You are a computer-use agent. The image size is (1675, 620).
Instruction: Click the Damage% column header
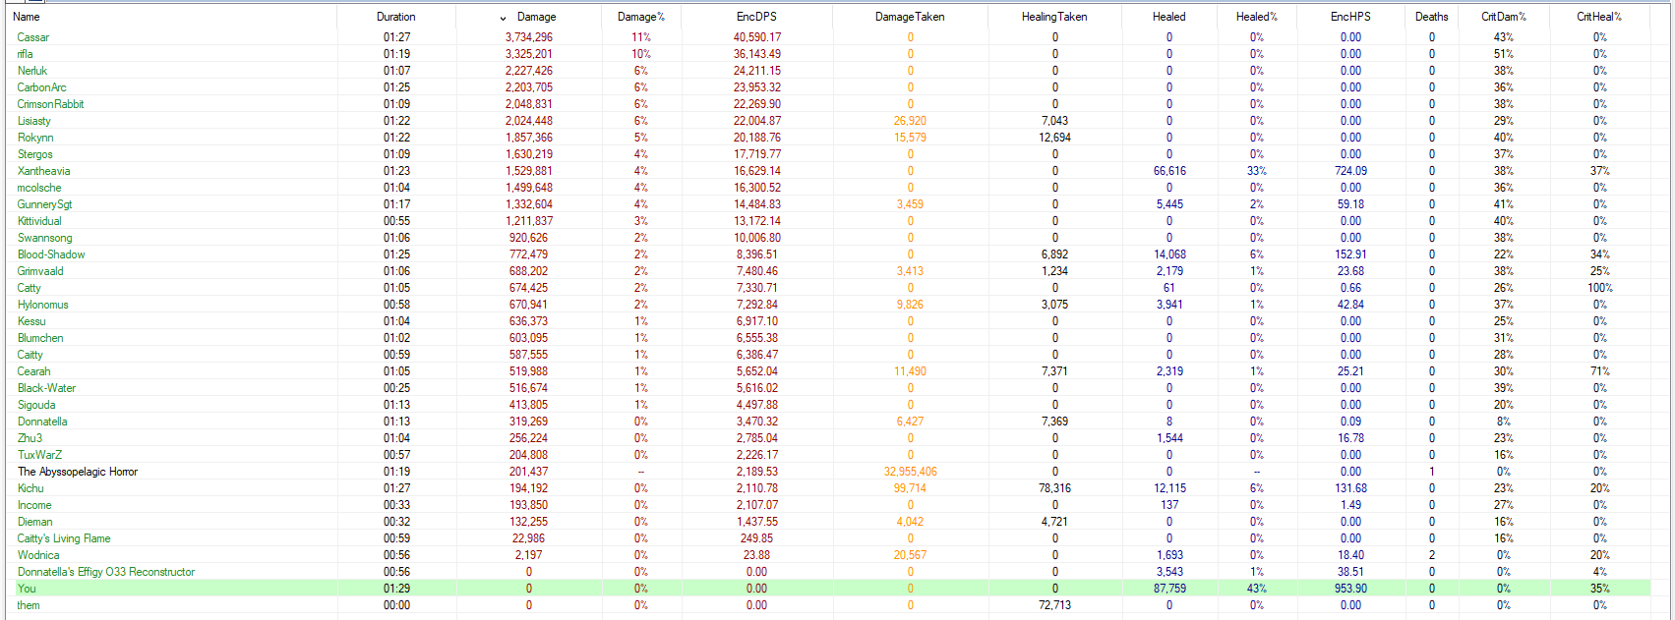point(640,17)
